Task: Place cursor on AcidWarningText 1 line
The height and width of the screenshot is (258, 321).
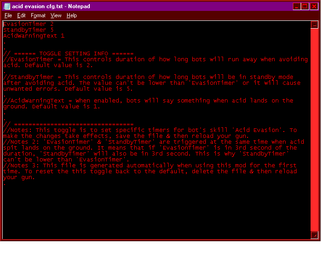Action: click(34, 36)
